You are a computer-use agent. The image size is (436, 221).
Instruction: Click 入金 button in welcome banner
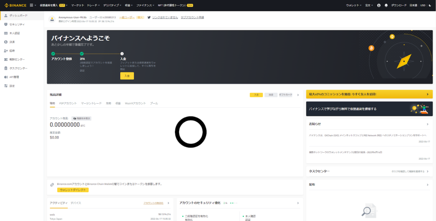(127, 76)
